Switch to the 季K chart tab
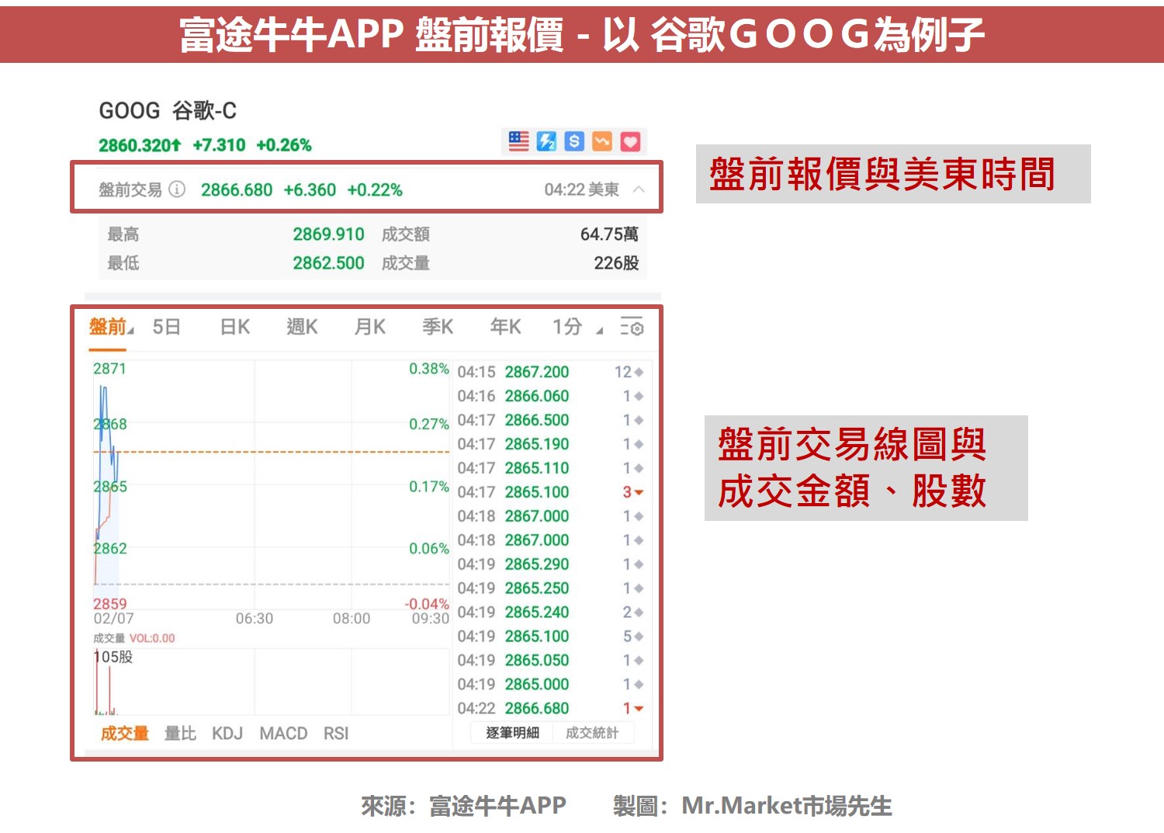The height and width of the screenshot is (833, 1164). coord(437,327)
